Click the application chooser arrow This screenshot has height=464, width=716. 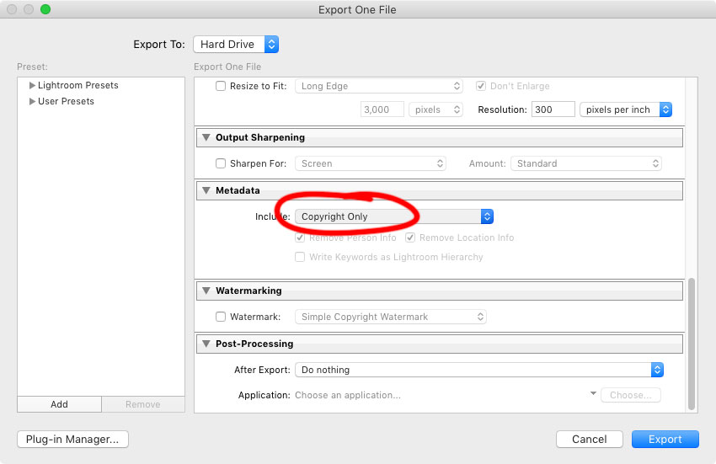point(593,393)
